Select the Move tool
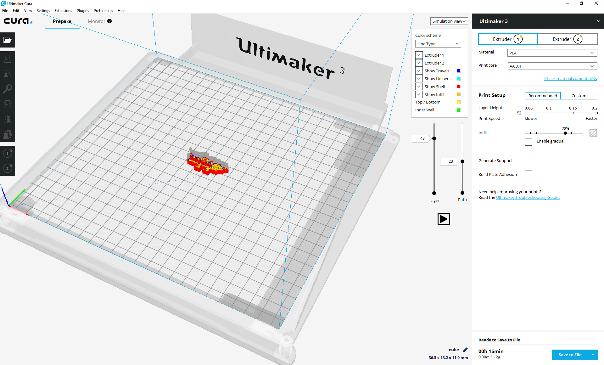This screenshot has height=365, width=604. [7, 59]
